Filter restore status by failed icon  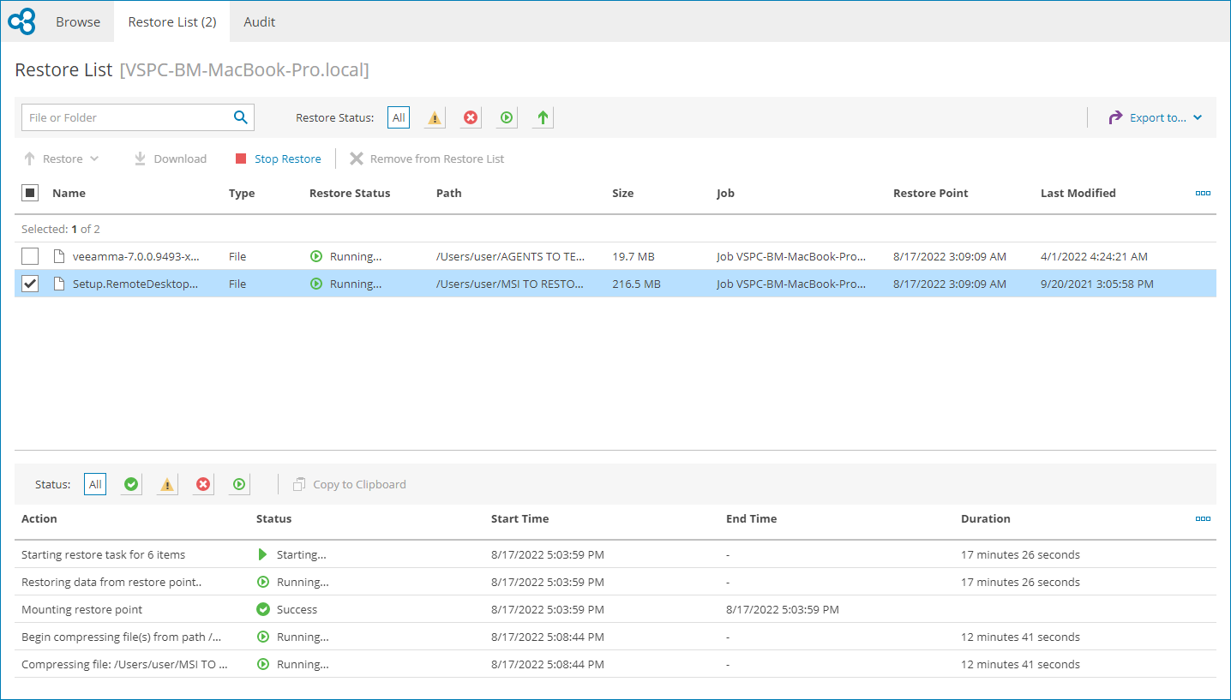tap(471, 117)
